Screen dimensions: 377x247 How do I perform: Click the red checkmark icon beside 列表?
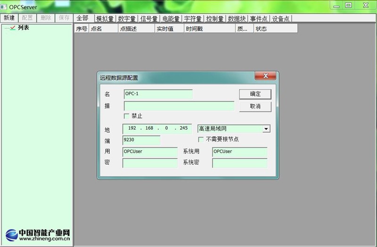click(12, 28)
